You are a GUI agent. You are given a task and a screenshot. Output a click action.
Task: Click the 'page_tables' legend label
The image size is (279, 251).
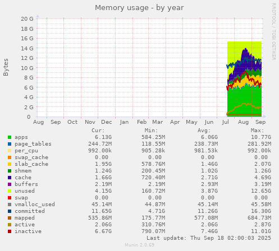point(33,144)
